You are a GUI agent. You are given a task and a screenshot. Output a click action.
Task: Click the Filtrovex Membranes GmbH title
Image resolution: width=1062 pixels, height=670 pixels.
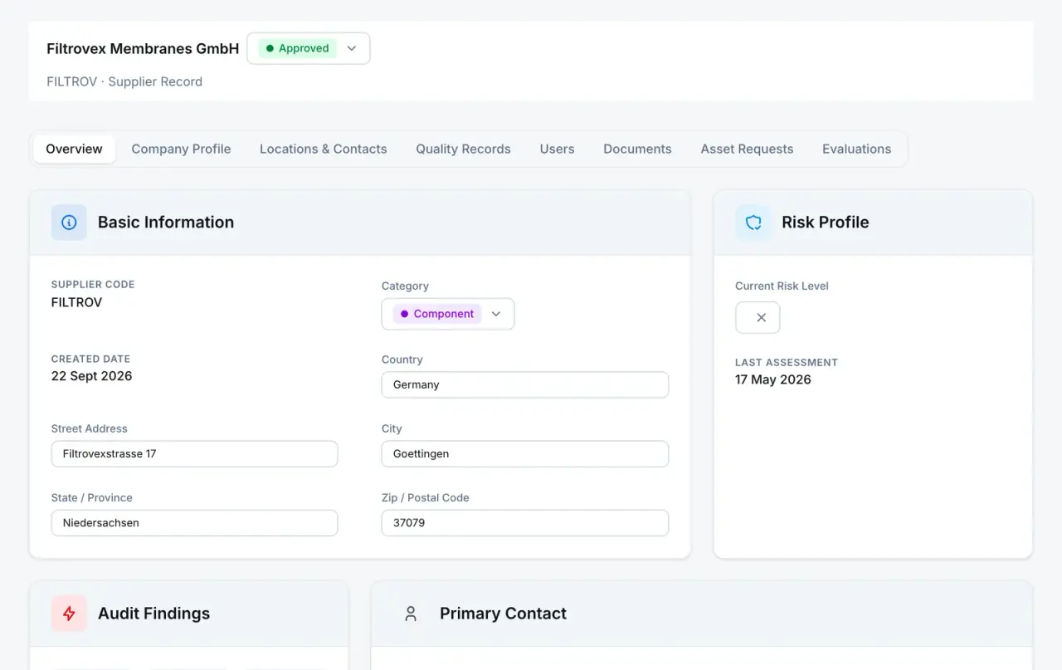(x=143, y=49)
